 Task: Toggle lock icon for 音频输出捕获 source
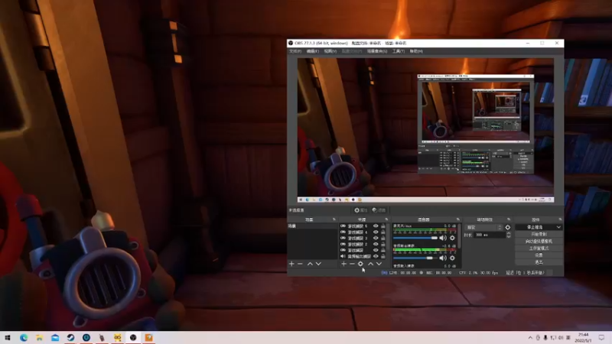[383, 256]
